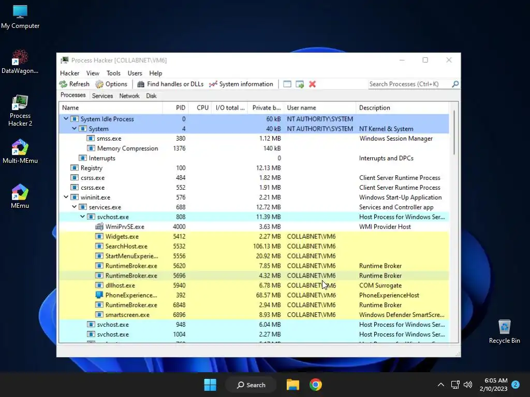Select the Memory Compression process icon
The height and width of the screenshot is (397, 530).
coord(91,148)
